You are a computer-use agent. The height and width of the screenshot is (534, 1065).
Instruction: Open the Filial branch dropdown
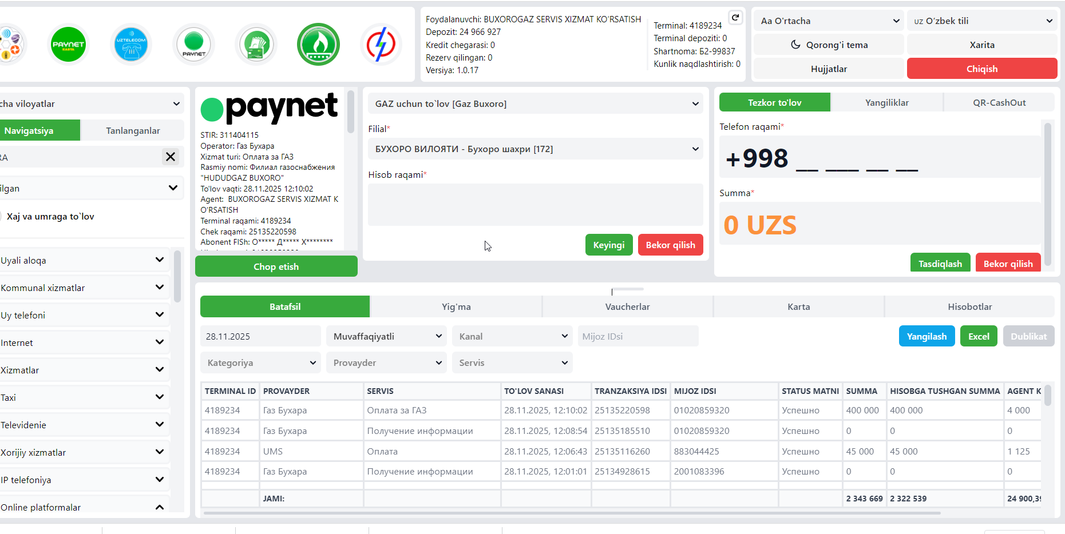pos(536,149)
